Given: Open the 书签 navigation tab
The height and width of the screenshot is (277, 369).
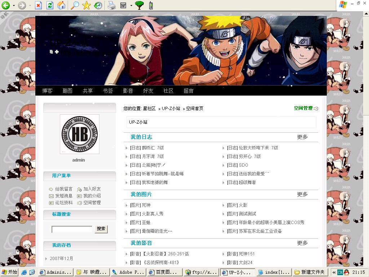Looking at the screenshot, I should [108, 91].
